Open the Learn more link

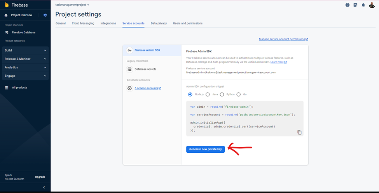(277, 62)
